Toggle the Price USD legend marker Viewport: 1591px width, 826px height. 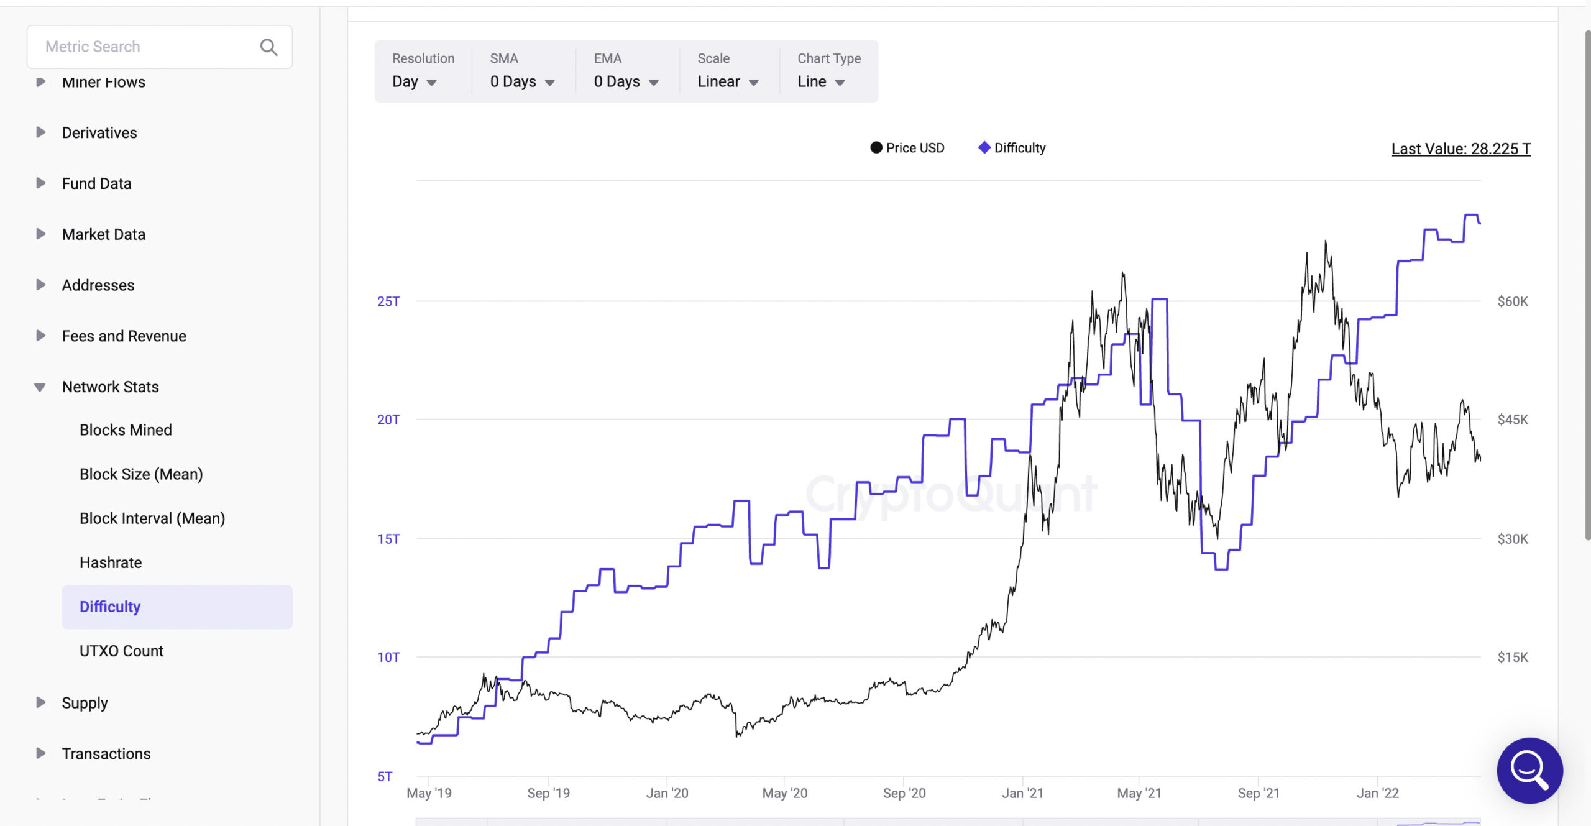(876, 148)
